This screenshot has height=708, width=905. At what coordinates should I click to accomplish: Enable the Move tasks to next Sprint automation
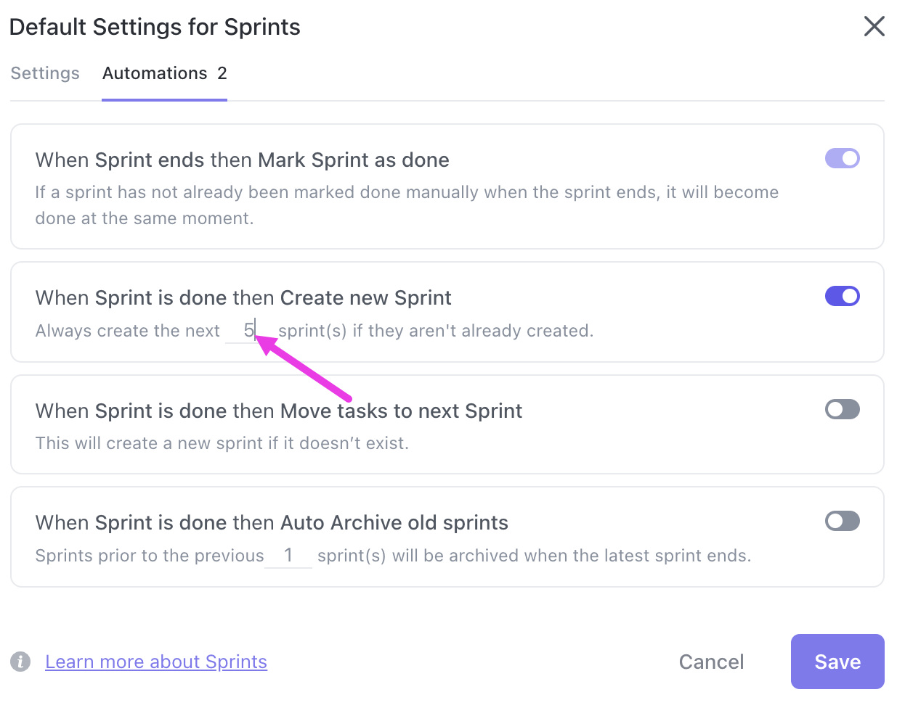(842, 409)
